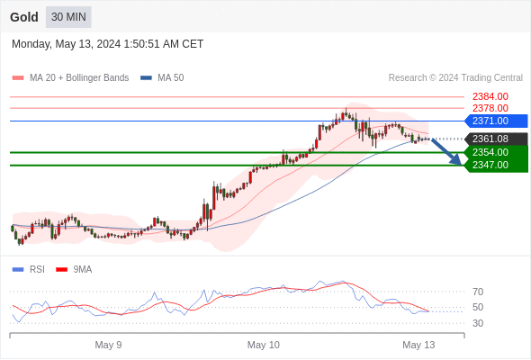Click the MA 50 legend label
Viewport: 531px width, 360px height.
pos(171,78)
